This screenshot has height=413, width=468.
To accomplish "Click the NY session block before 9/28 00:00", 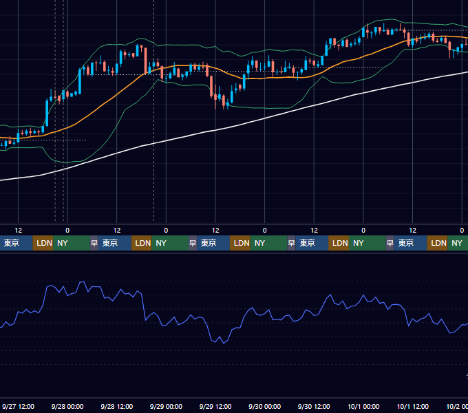I will point(72,243).
